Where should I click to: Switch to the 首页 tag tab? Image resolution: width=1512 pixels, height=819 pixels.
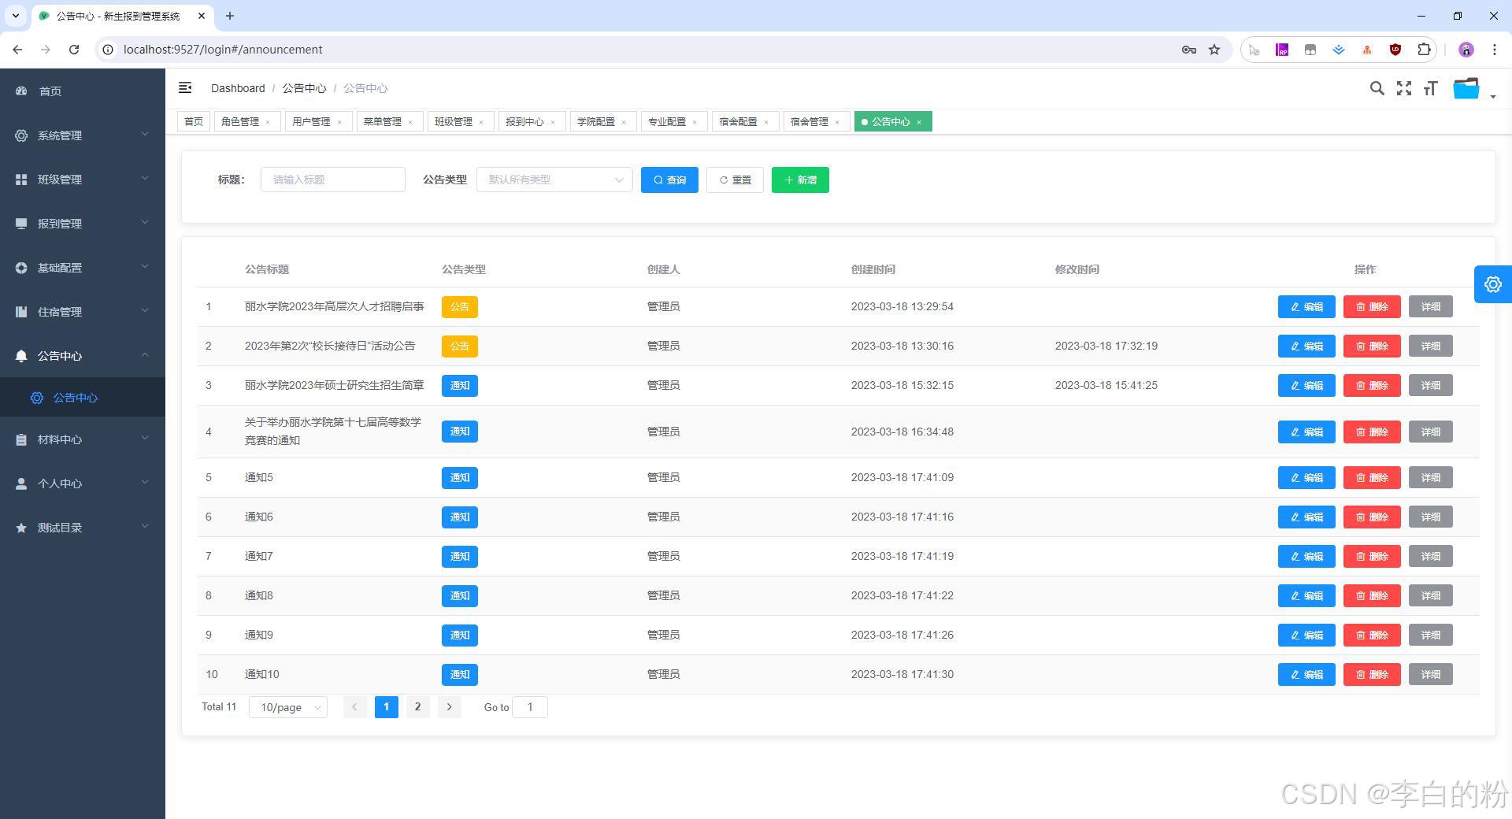pyautogui.click(x=193, y=122)
